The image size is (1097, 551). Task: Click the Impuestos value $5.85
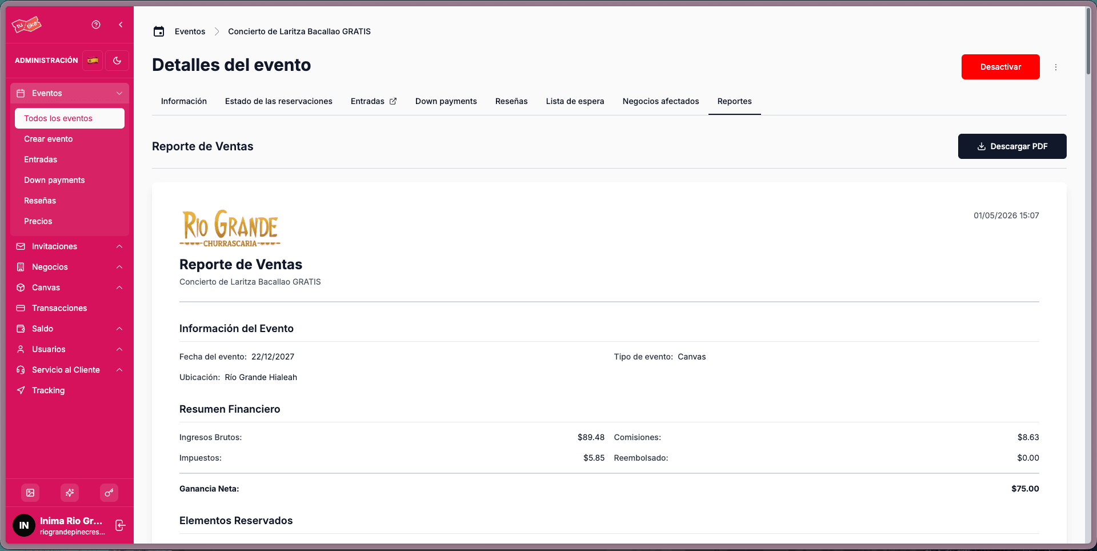tap(594, 458)
